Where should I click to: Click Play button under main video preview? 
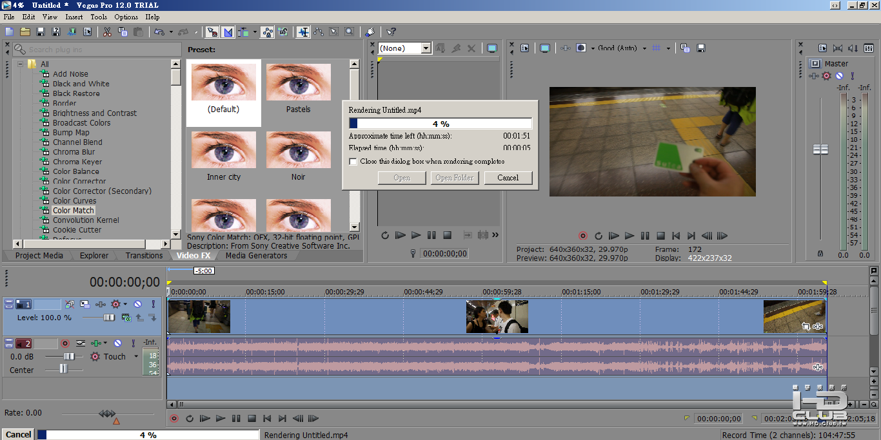629,236
